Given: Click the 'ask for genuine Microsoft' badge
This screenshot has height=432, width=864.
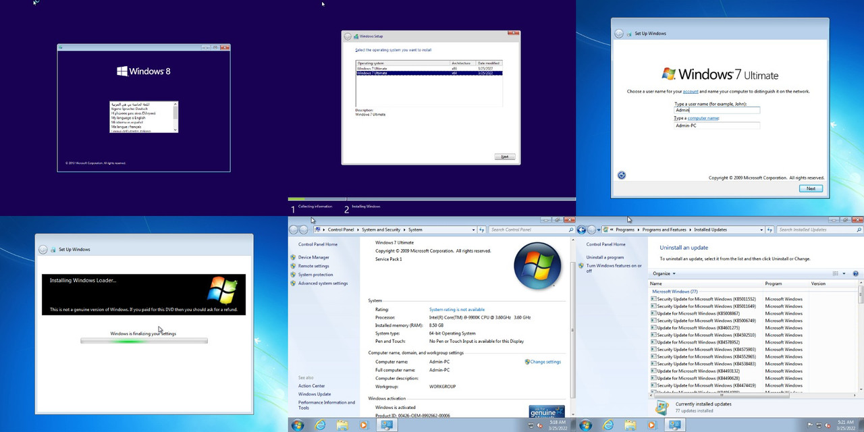Looking at the screenshot, I should click(x=547, y=411).
